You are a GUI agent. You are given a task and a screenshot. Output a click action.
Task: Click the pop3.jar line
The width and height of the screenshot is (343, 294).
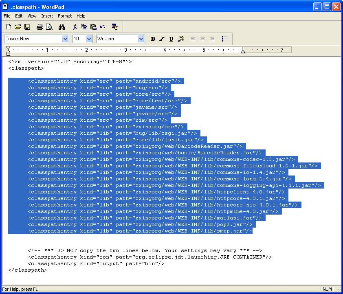tap(140, 224)
